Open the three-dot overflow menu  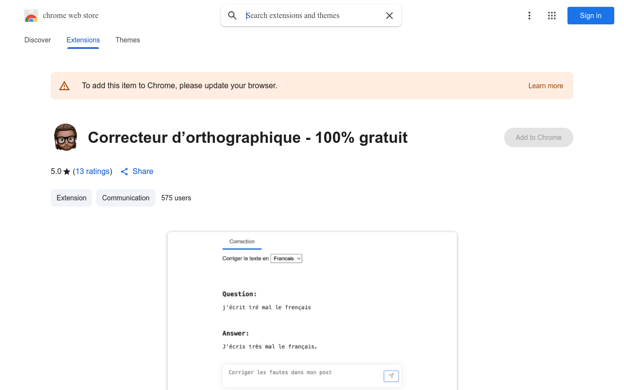pyautogui.click(x=529, y=16)
